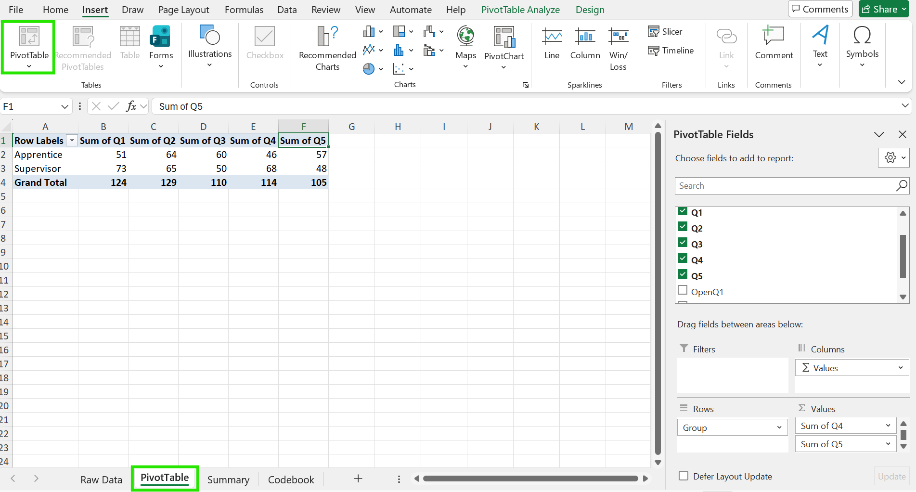This screenshot has height=492, width=916.
Task: Uncheck the Q3 field checkbox
Action: (x=682, y=243)
